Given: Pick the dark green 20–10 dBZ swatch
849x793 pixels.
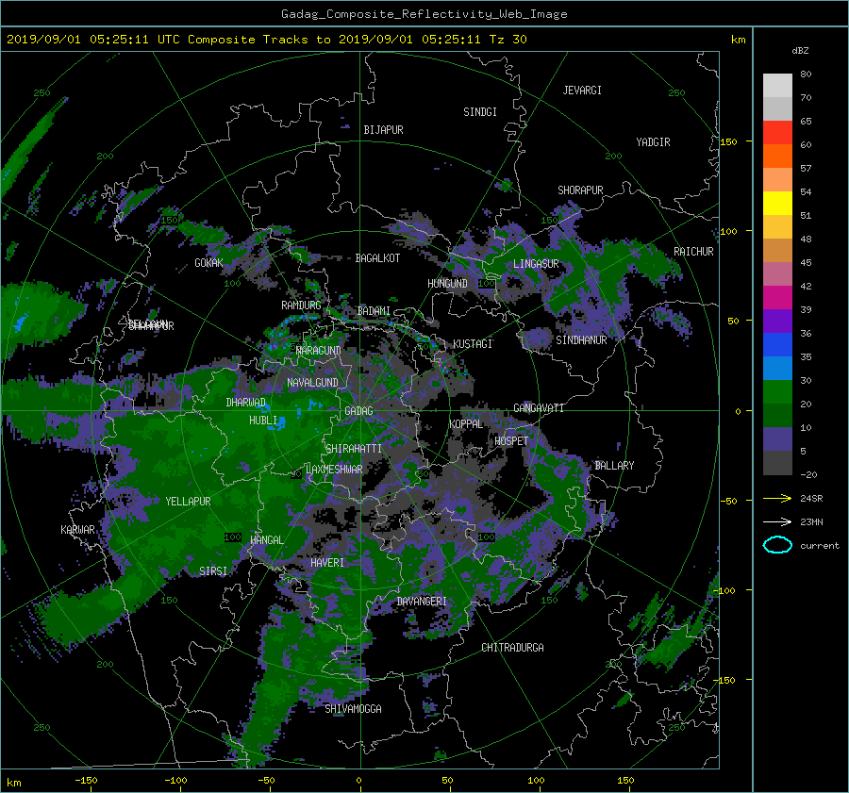Looking at the screenshot, I should coord(777,415).
